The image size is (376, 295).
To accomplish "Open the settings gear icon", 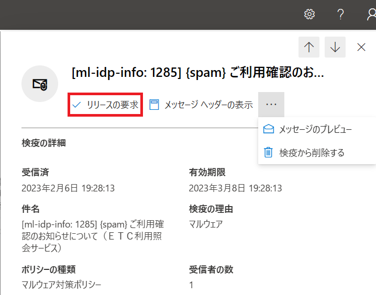I will (309, 14).
